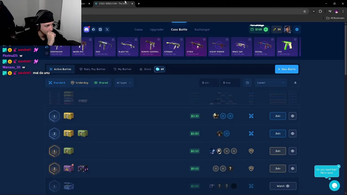Screen dimensions: 347x195
Task: Bookmark this page with the star icon
Action: [305, 11]
